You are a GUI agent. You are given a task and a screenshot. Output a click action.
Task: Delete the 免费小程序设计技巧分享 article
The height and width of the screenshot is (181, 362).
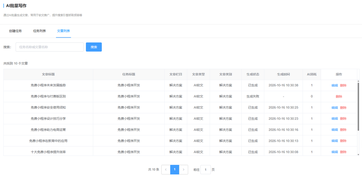343,119
